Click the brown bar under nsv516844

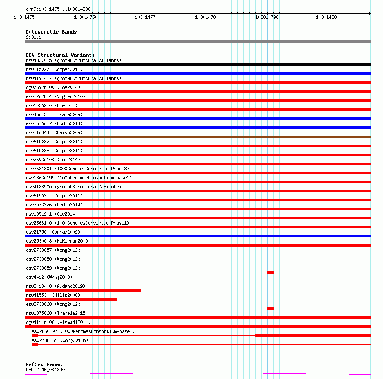[198, 137]
